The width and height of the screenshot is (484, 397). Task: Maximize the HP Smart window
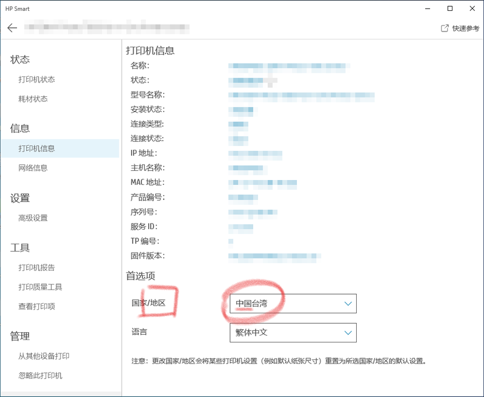tap(449, 8)
